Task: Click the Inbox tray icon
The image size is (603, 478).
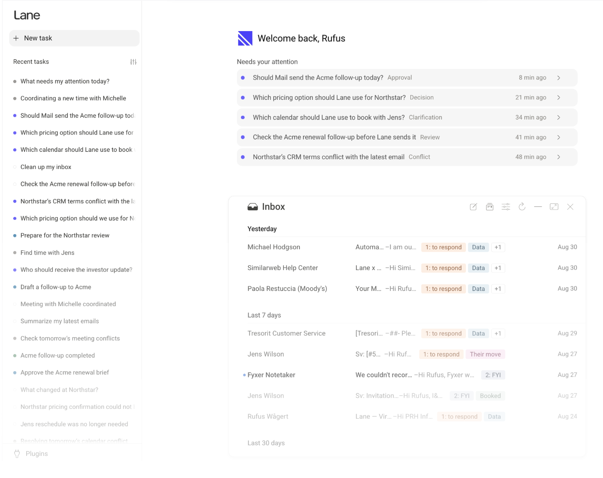Action: click(252, 207)
